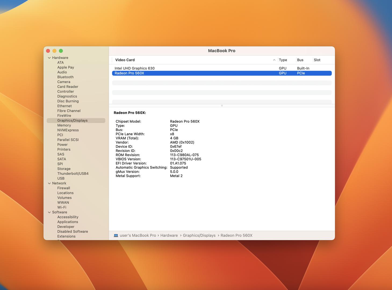This screenshot has width=392, height=290.
Task: Open the Power section
Action: (62, 145)
